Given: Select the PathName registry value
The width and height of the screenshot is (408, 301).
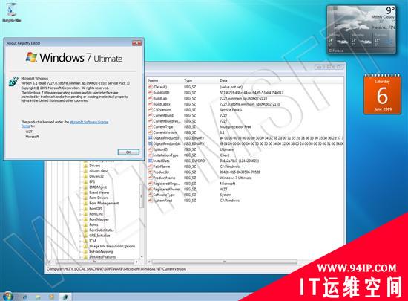Looking at the screenshot, I should pos(161,166).
